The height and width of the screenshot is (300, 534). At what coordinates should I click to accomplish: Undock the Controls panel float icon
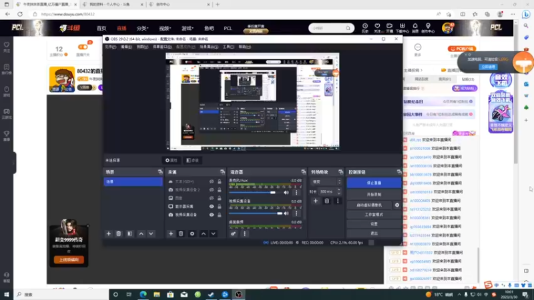coord(398,172)
